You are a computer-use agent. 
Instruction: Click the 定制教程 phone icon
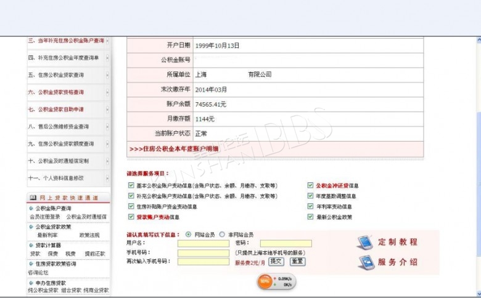point(365,242)
